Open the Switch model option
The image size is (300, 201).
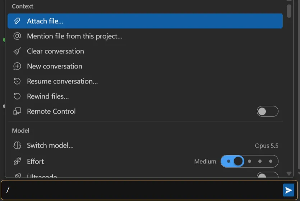point(145,145)
